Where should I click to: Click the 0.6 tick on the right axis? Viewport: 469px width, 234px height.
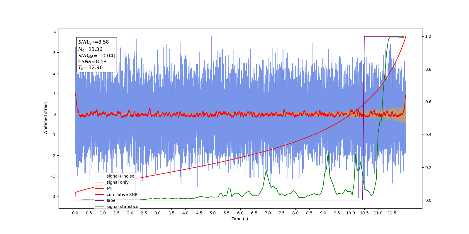(428, 102)
